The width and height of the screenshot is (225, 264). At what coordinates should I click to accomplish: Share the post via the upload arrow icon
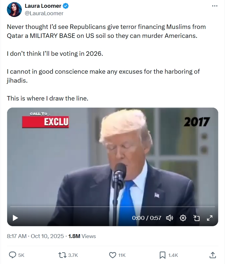[213, 255]
